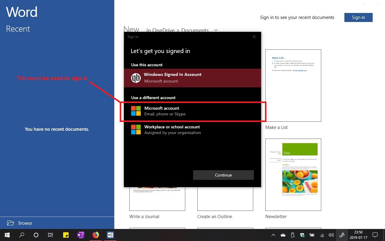Switch to Firefox in the taskbar
385x241 pixels.
pyautogui.click(x=96, y=235)
